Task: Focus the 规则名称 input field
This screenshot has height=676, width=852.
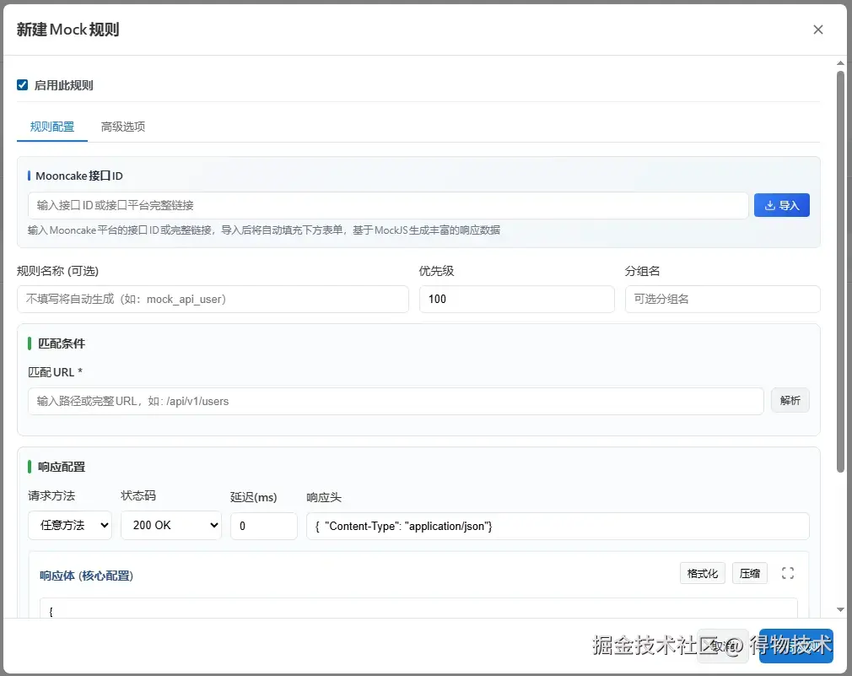Action: (213, 299)
